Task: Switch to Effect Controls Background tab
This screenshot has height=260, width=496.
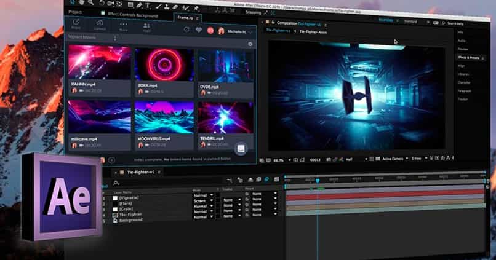Action: 133,15
